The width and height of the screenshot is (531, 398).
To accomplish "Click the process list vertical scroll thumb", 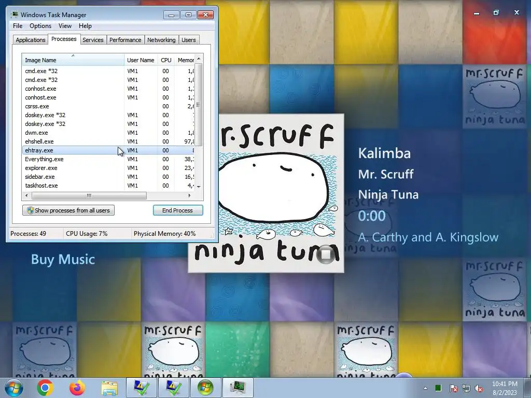I will click(199, 105).
